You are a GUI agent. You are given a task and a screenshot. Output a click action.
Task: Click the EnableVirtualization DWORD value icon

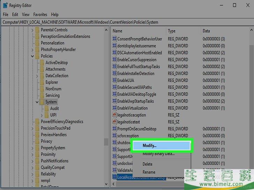pyautogui.click(x=114, y=108)
